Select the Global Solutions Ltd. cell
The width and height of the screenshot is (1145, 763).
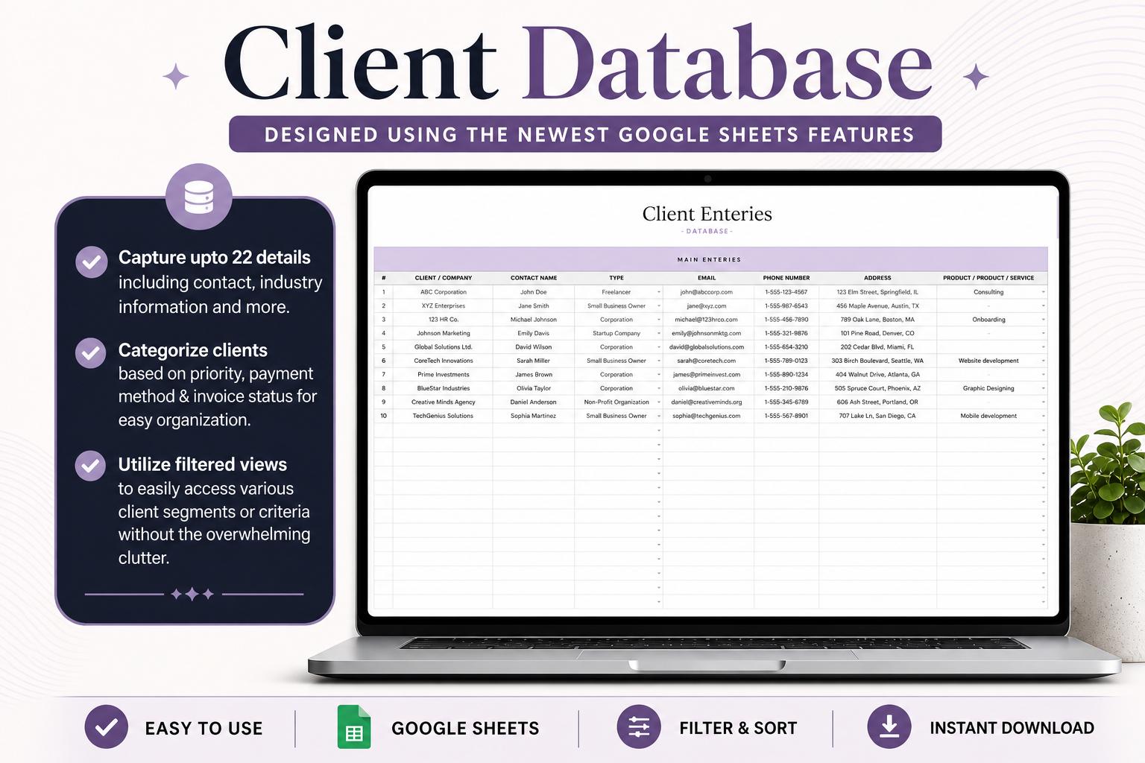pos(444,347)
